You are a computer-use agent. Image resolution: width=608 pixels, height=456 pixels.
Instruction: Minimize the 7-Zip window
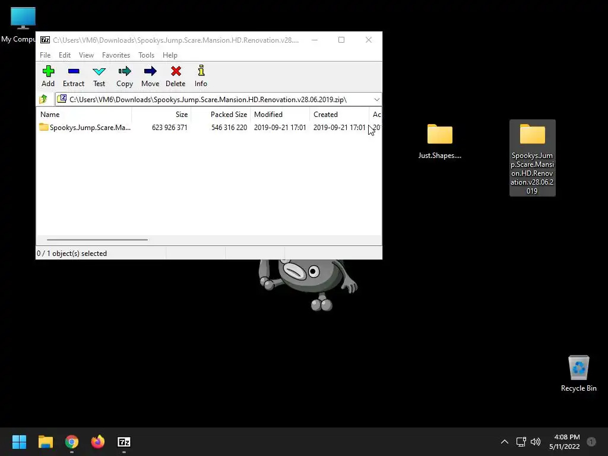pos(315,40)
